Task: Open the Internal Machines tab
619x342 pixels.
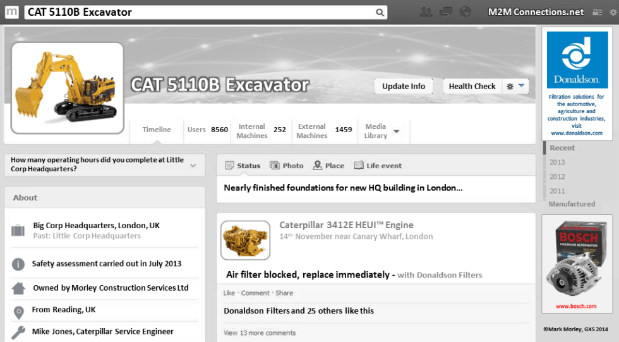Action: click(260, 131)
